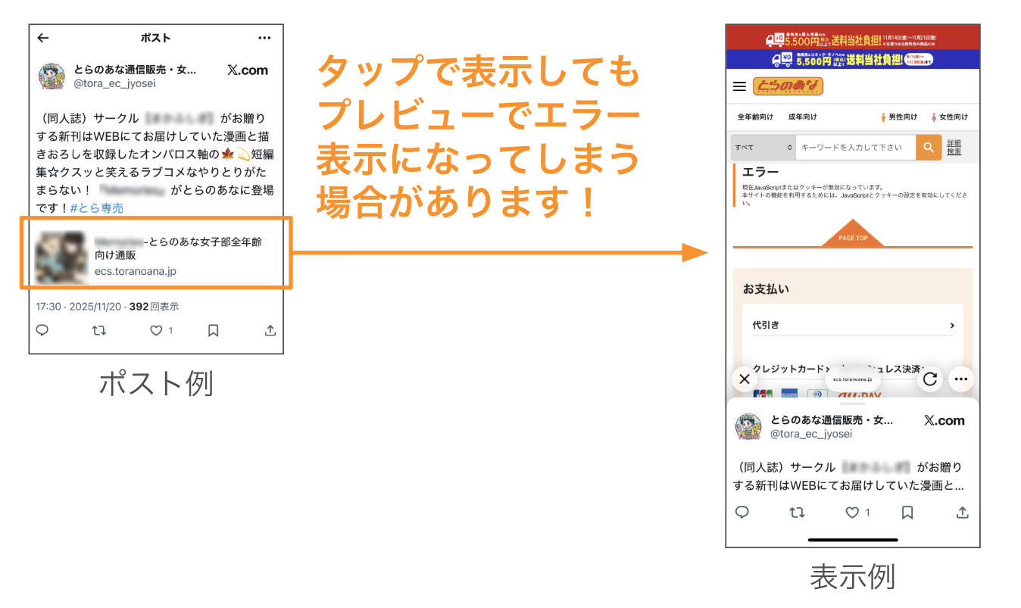Tap the repost icon under the left post
The width and height of the screenshot is (1021, 608).
[x=98, y=331]
